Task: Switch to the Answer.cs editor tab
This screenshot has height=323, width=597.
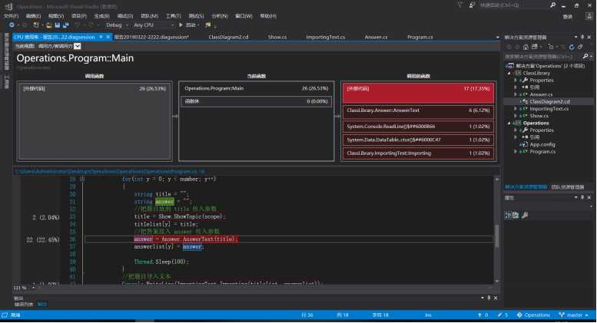Action: click(376, 38)
